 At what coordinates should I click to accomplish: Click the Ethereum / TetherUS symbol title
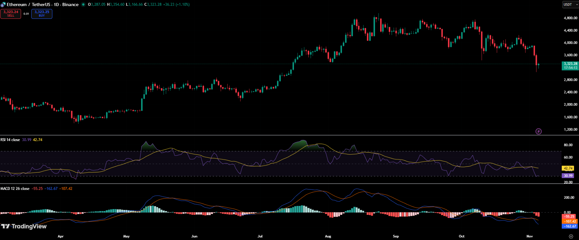click(42, 4)
